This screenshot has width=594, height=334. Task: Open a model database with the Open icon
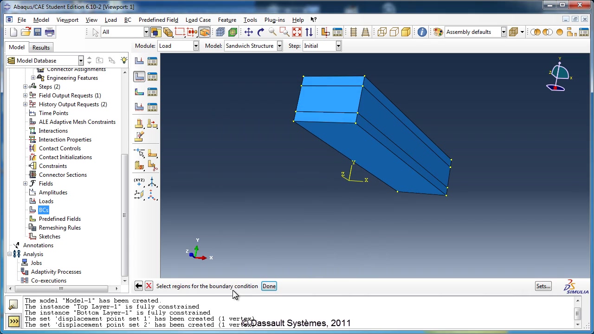[26, 32]
